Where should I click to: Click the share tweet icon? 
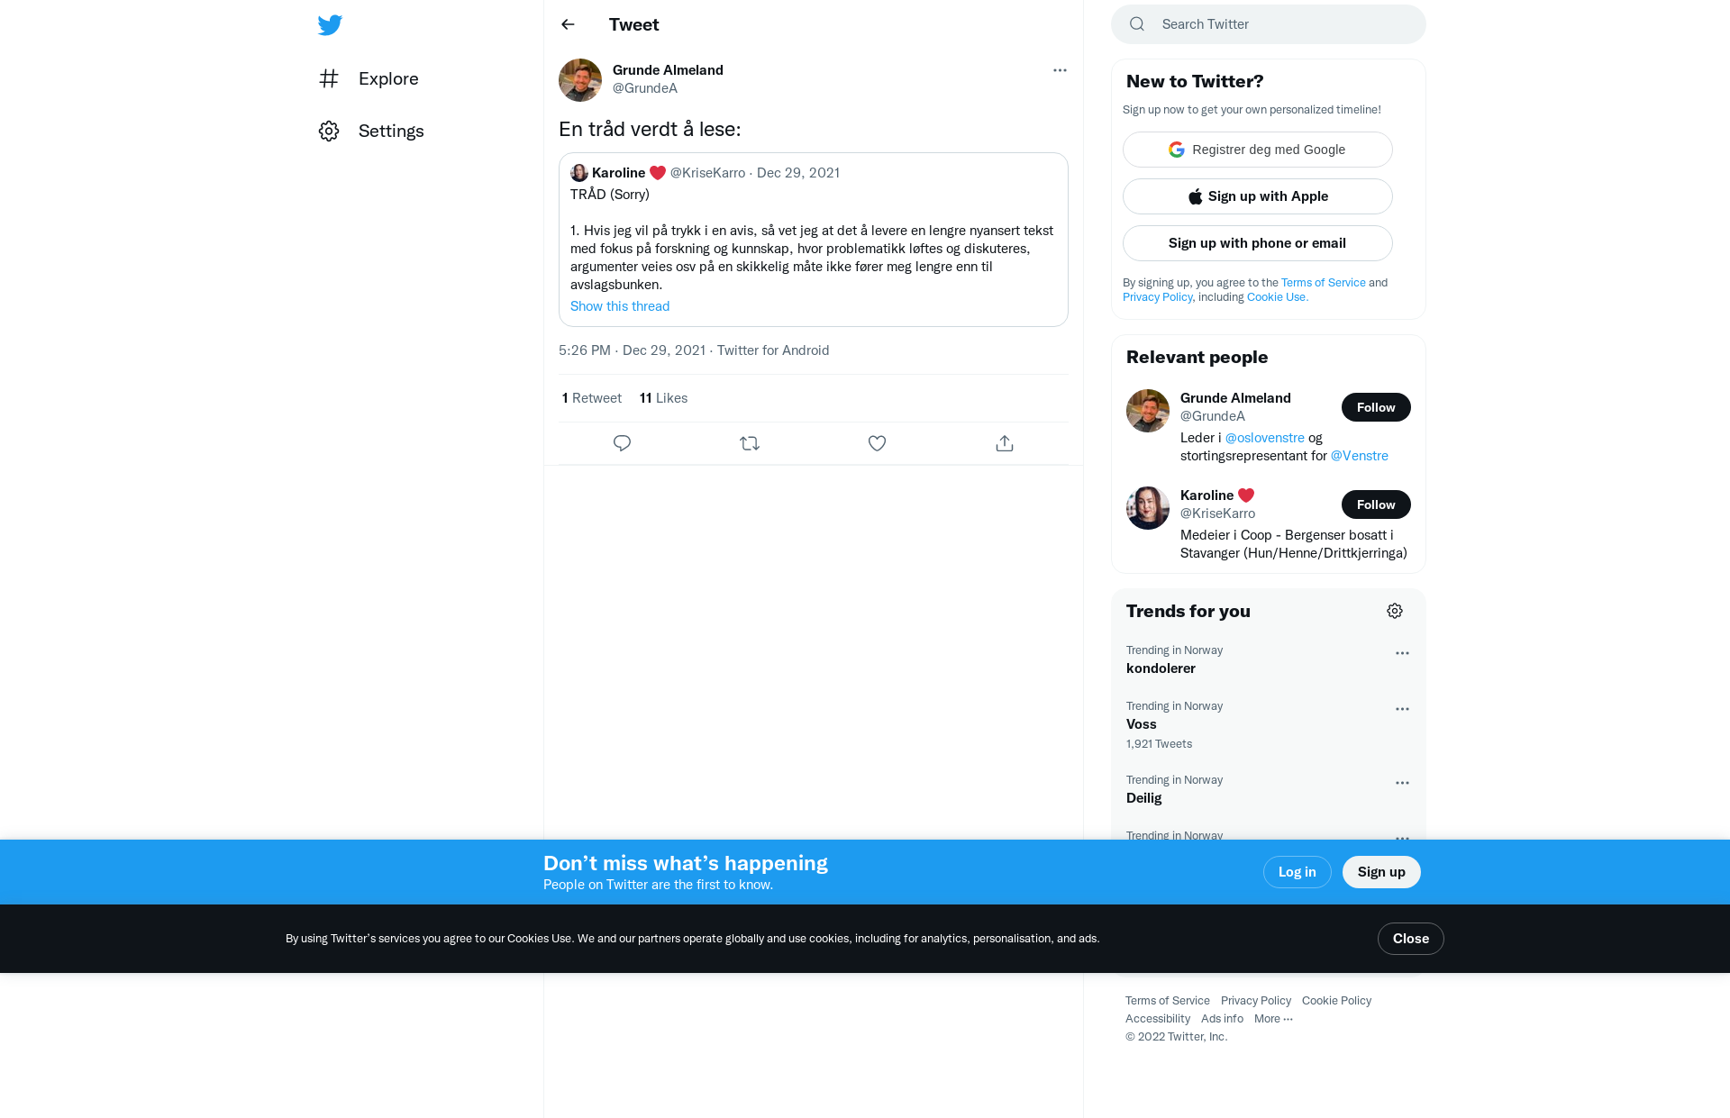tap(1005, 443)
